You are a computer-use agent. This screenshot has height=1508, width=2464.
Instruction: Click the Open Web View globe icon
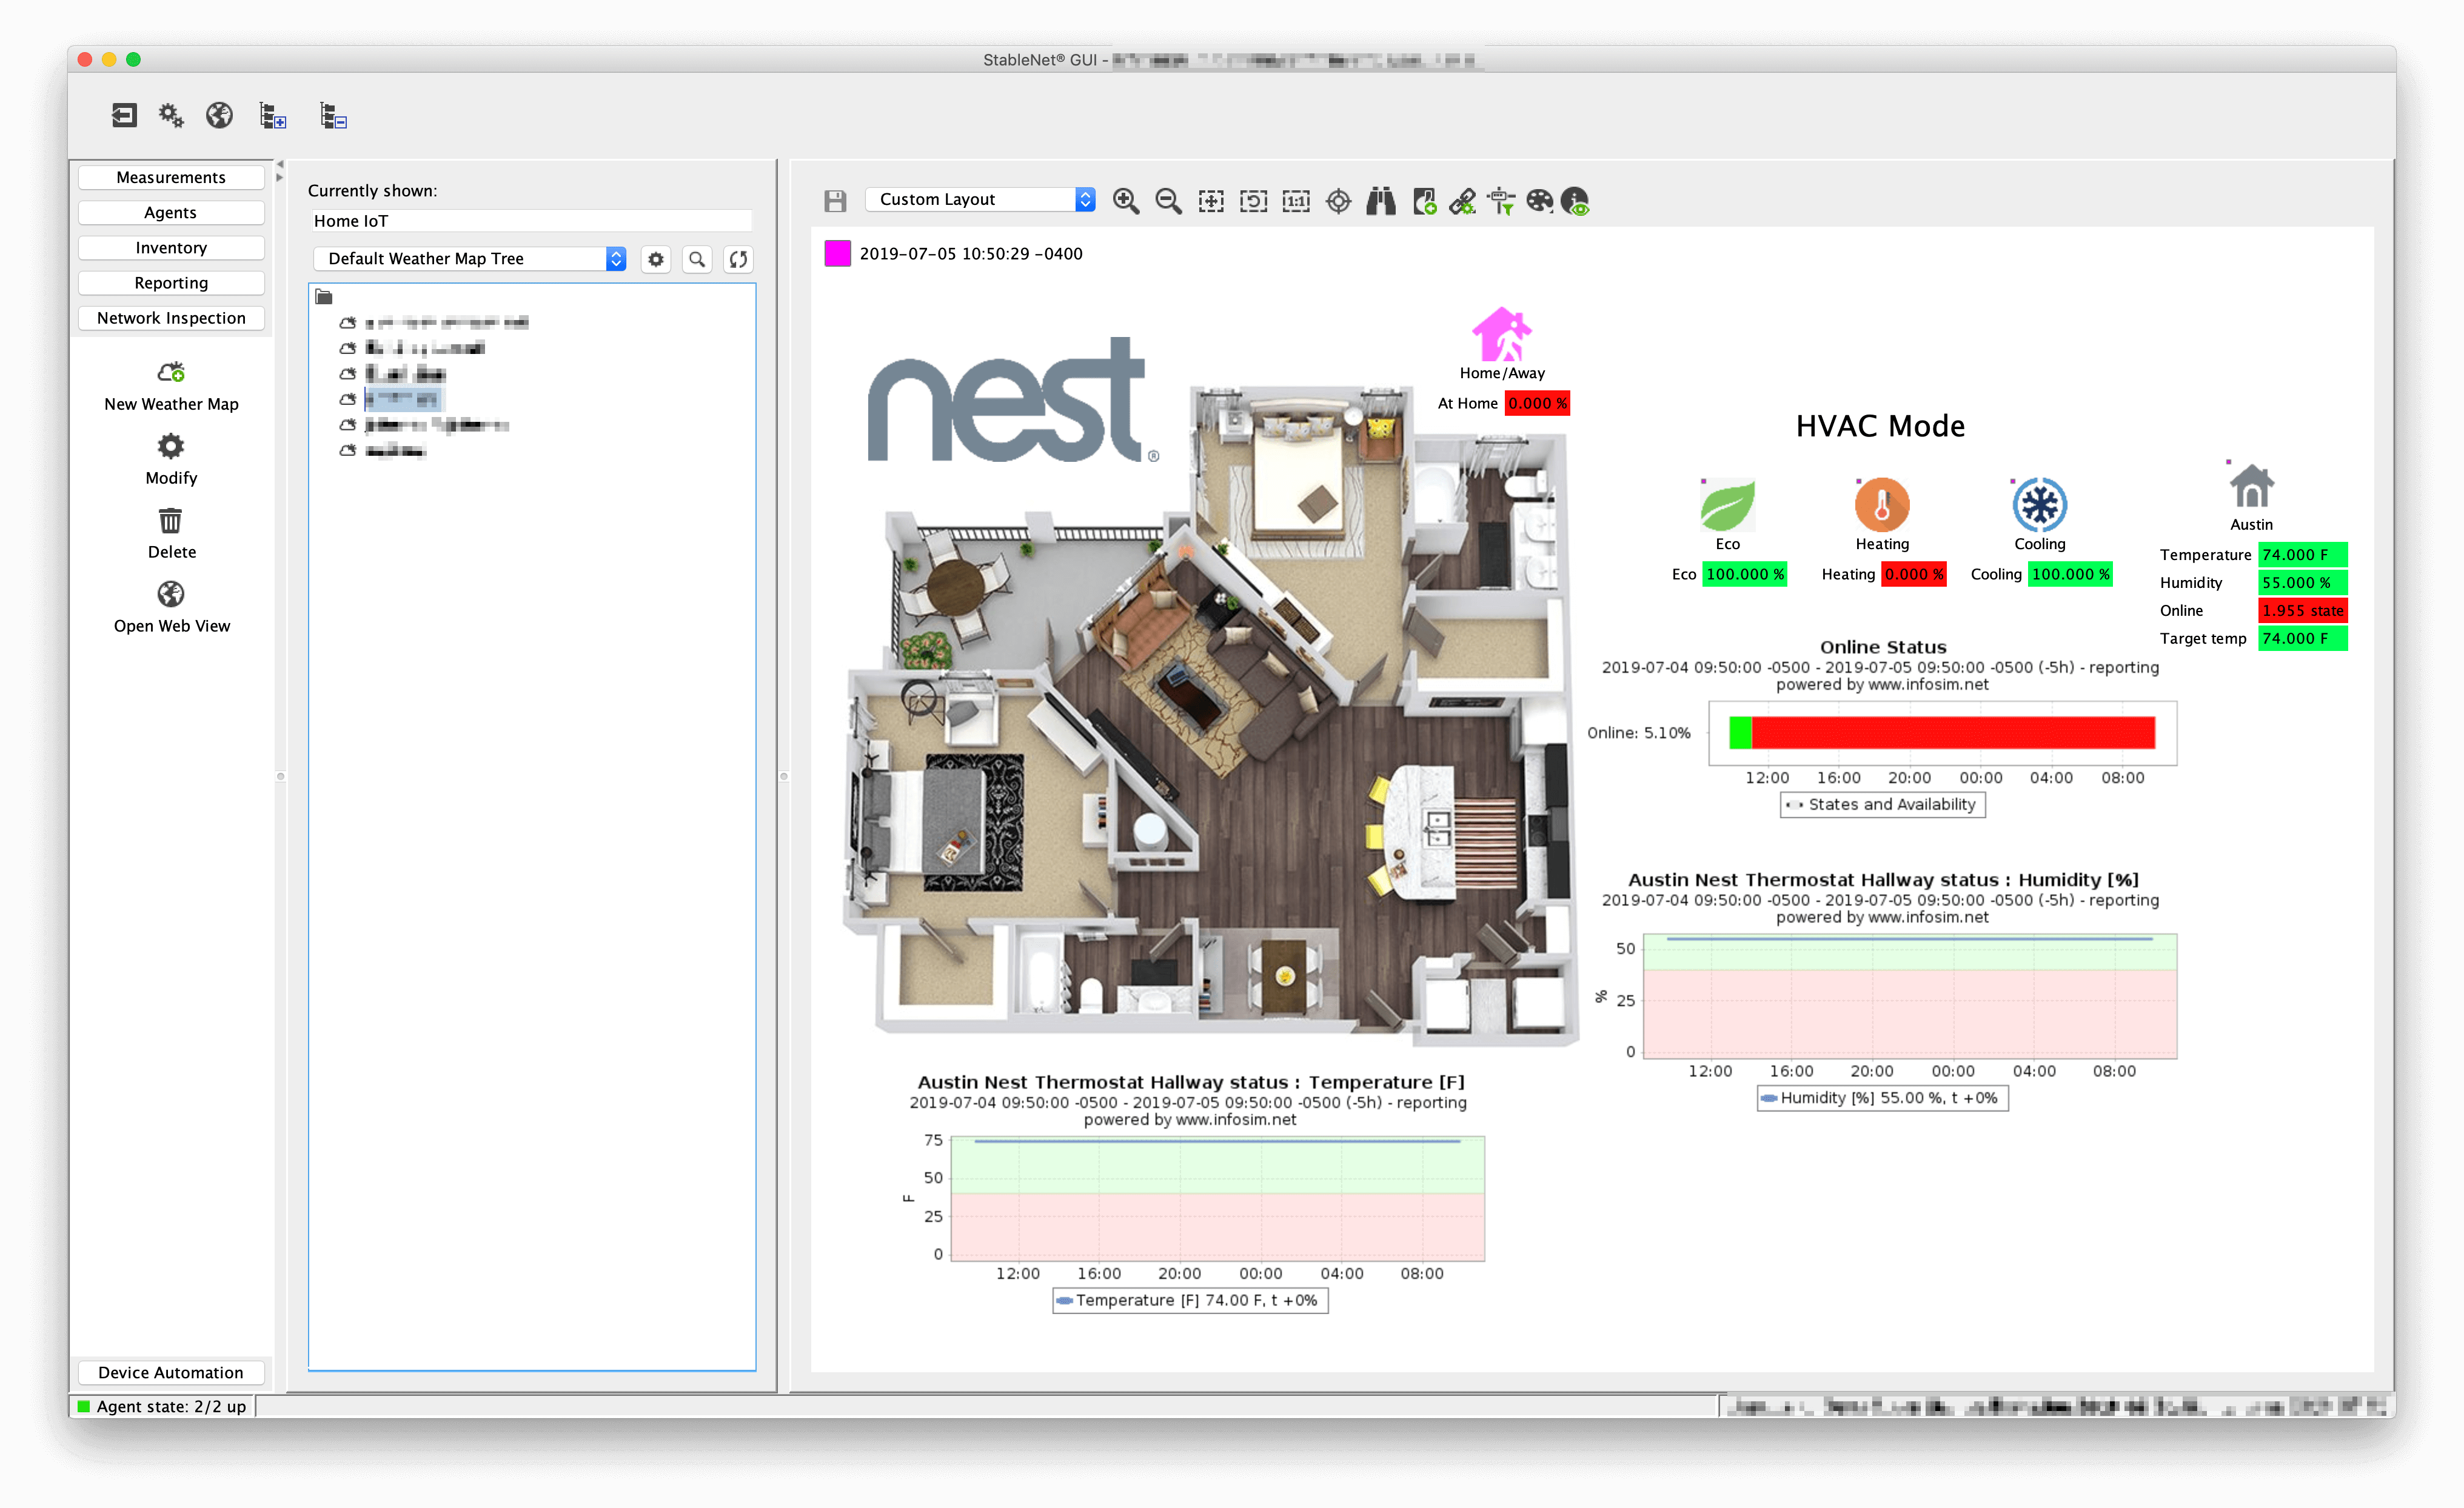tap(171, 594)
